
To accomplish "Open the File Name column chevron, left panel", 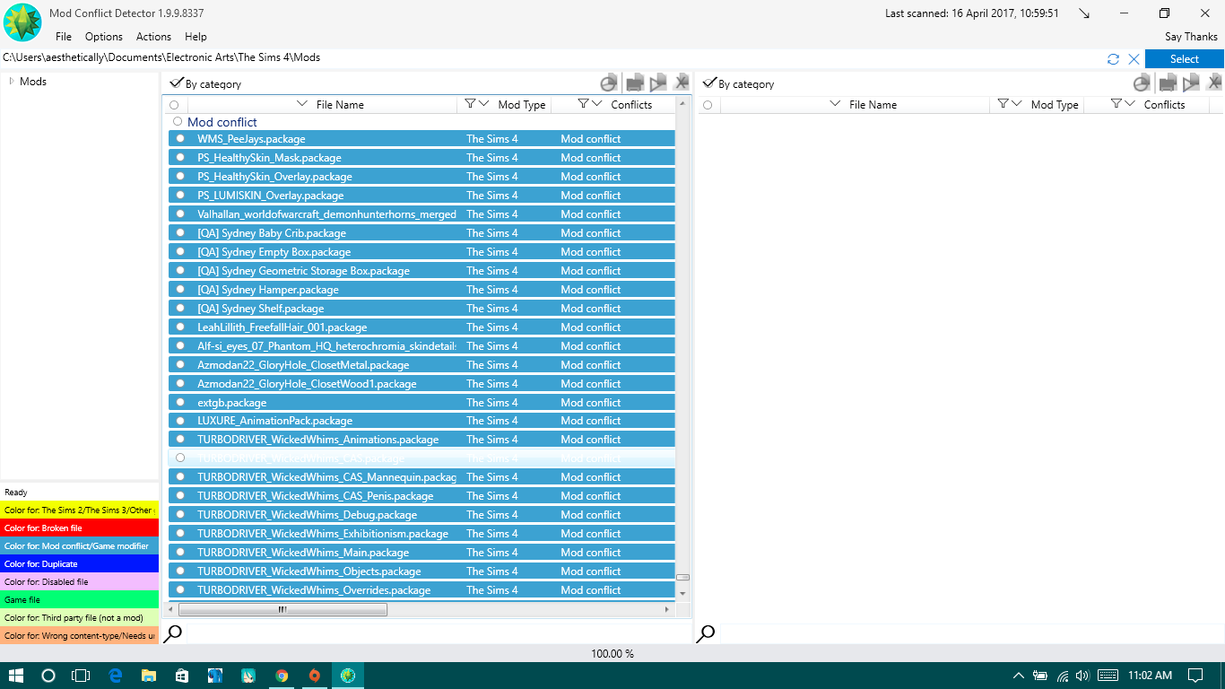I will (302, 104).
